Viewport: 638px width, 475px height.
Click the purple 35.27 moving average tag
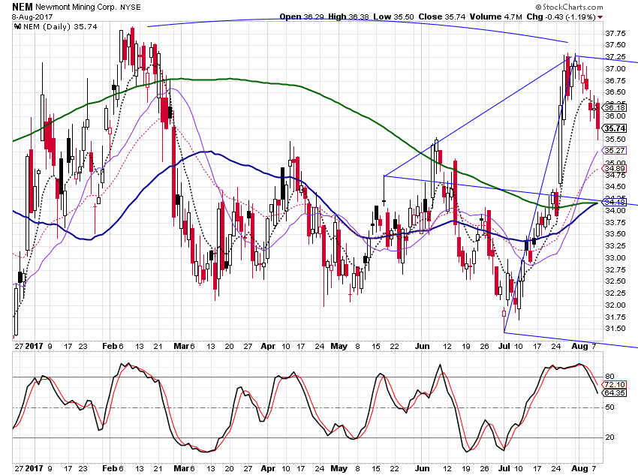pyautogui.click(x=615, y=151)
